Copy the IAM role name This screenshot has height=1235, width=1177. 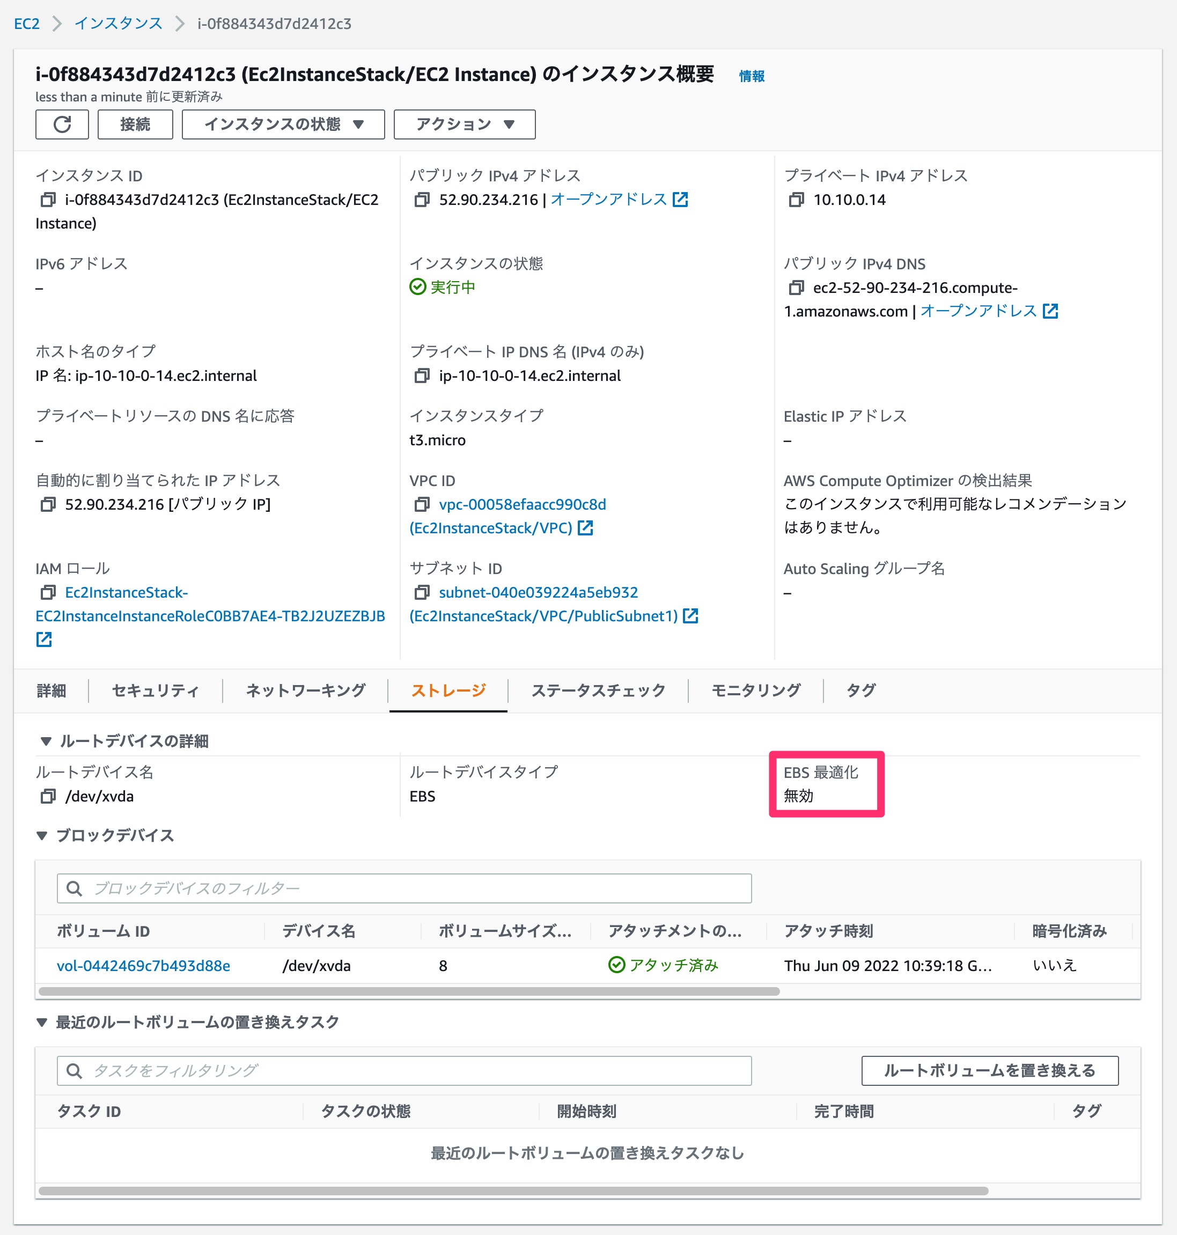click(48, 592)
